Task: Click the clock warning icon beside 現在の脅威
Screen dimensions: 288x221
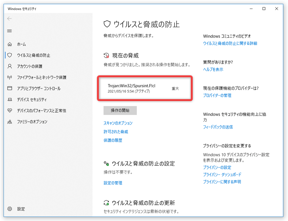Action: (106, 55)
